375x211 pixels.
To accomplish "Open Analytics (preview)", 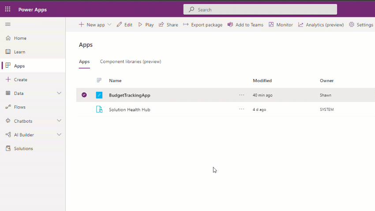I will coord(321,25).
